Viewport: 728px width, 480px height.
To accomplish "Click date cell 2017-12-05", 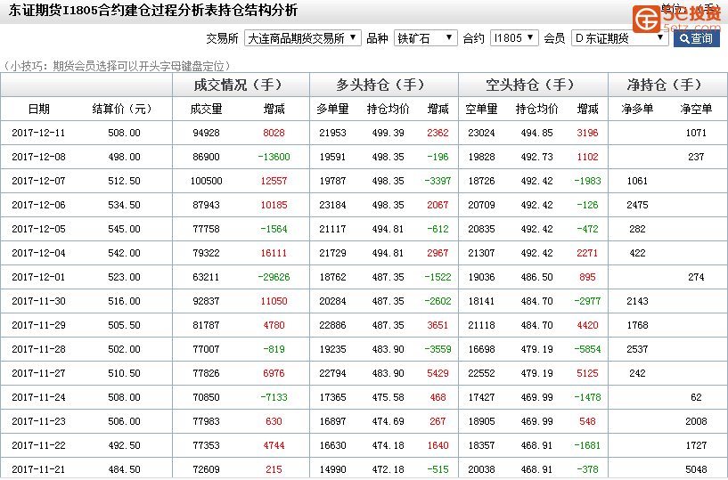I will pos(38,230).
